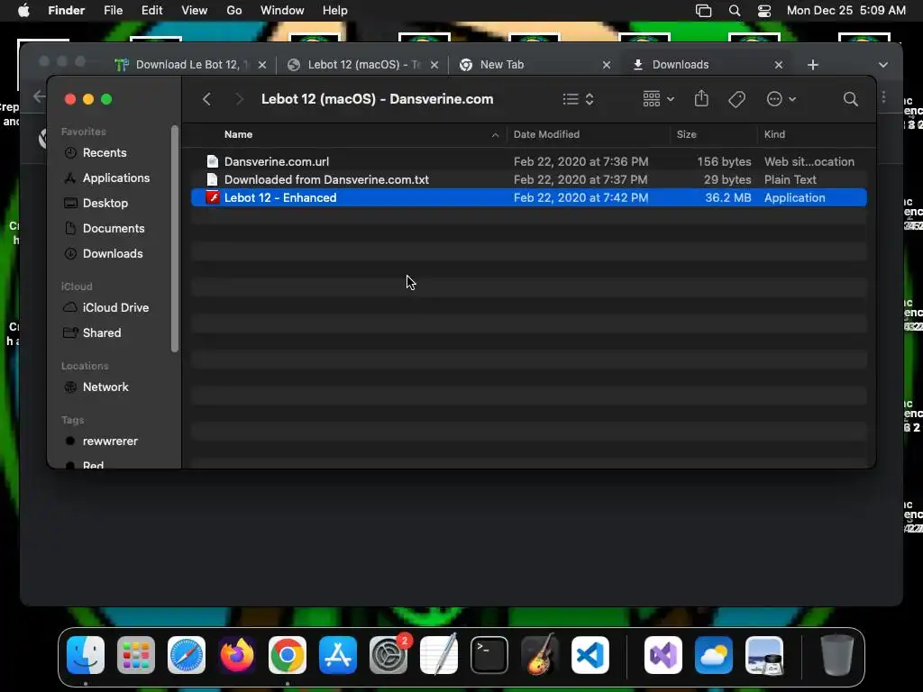Switch to New Tab in browser

click(535, 65)
